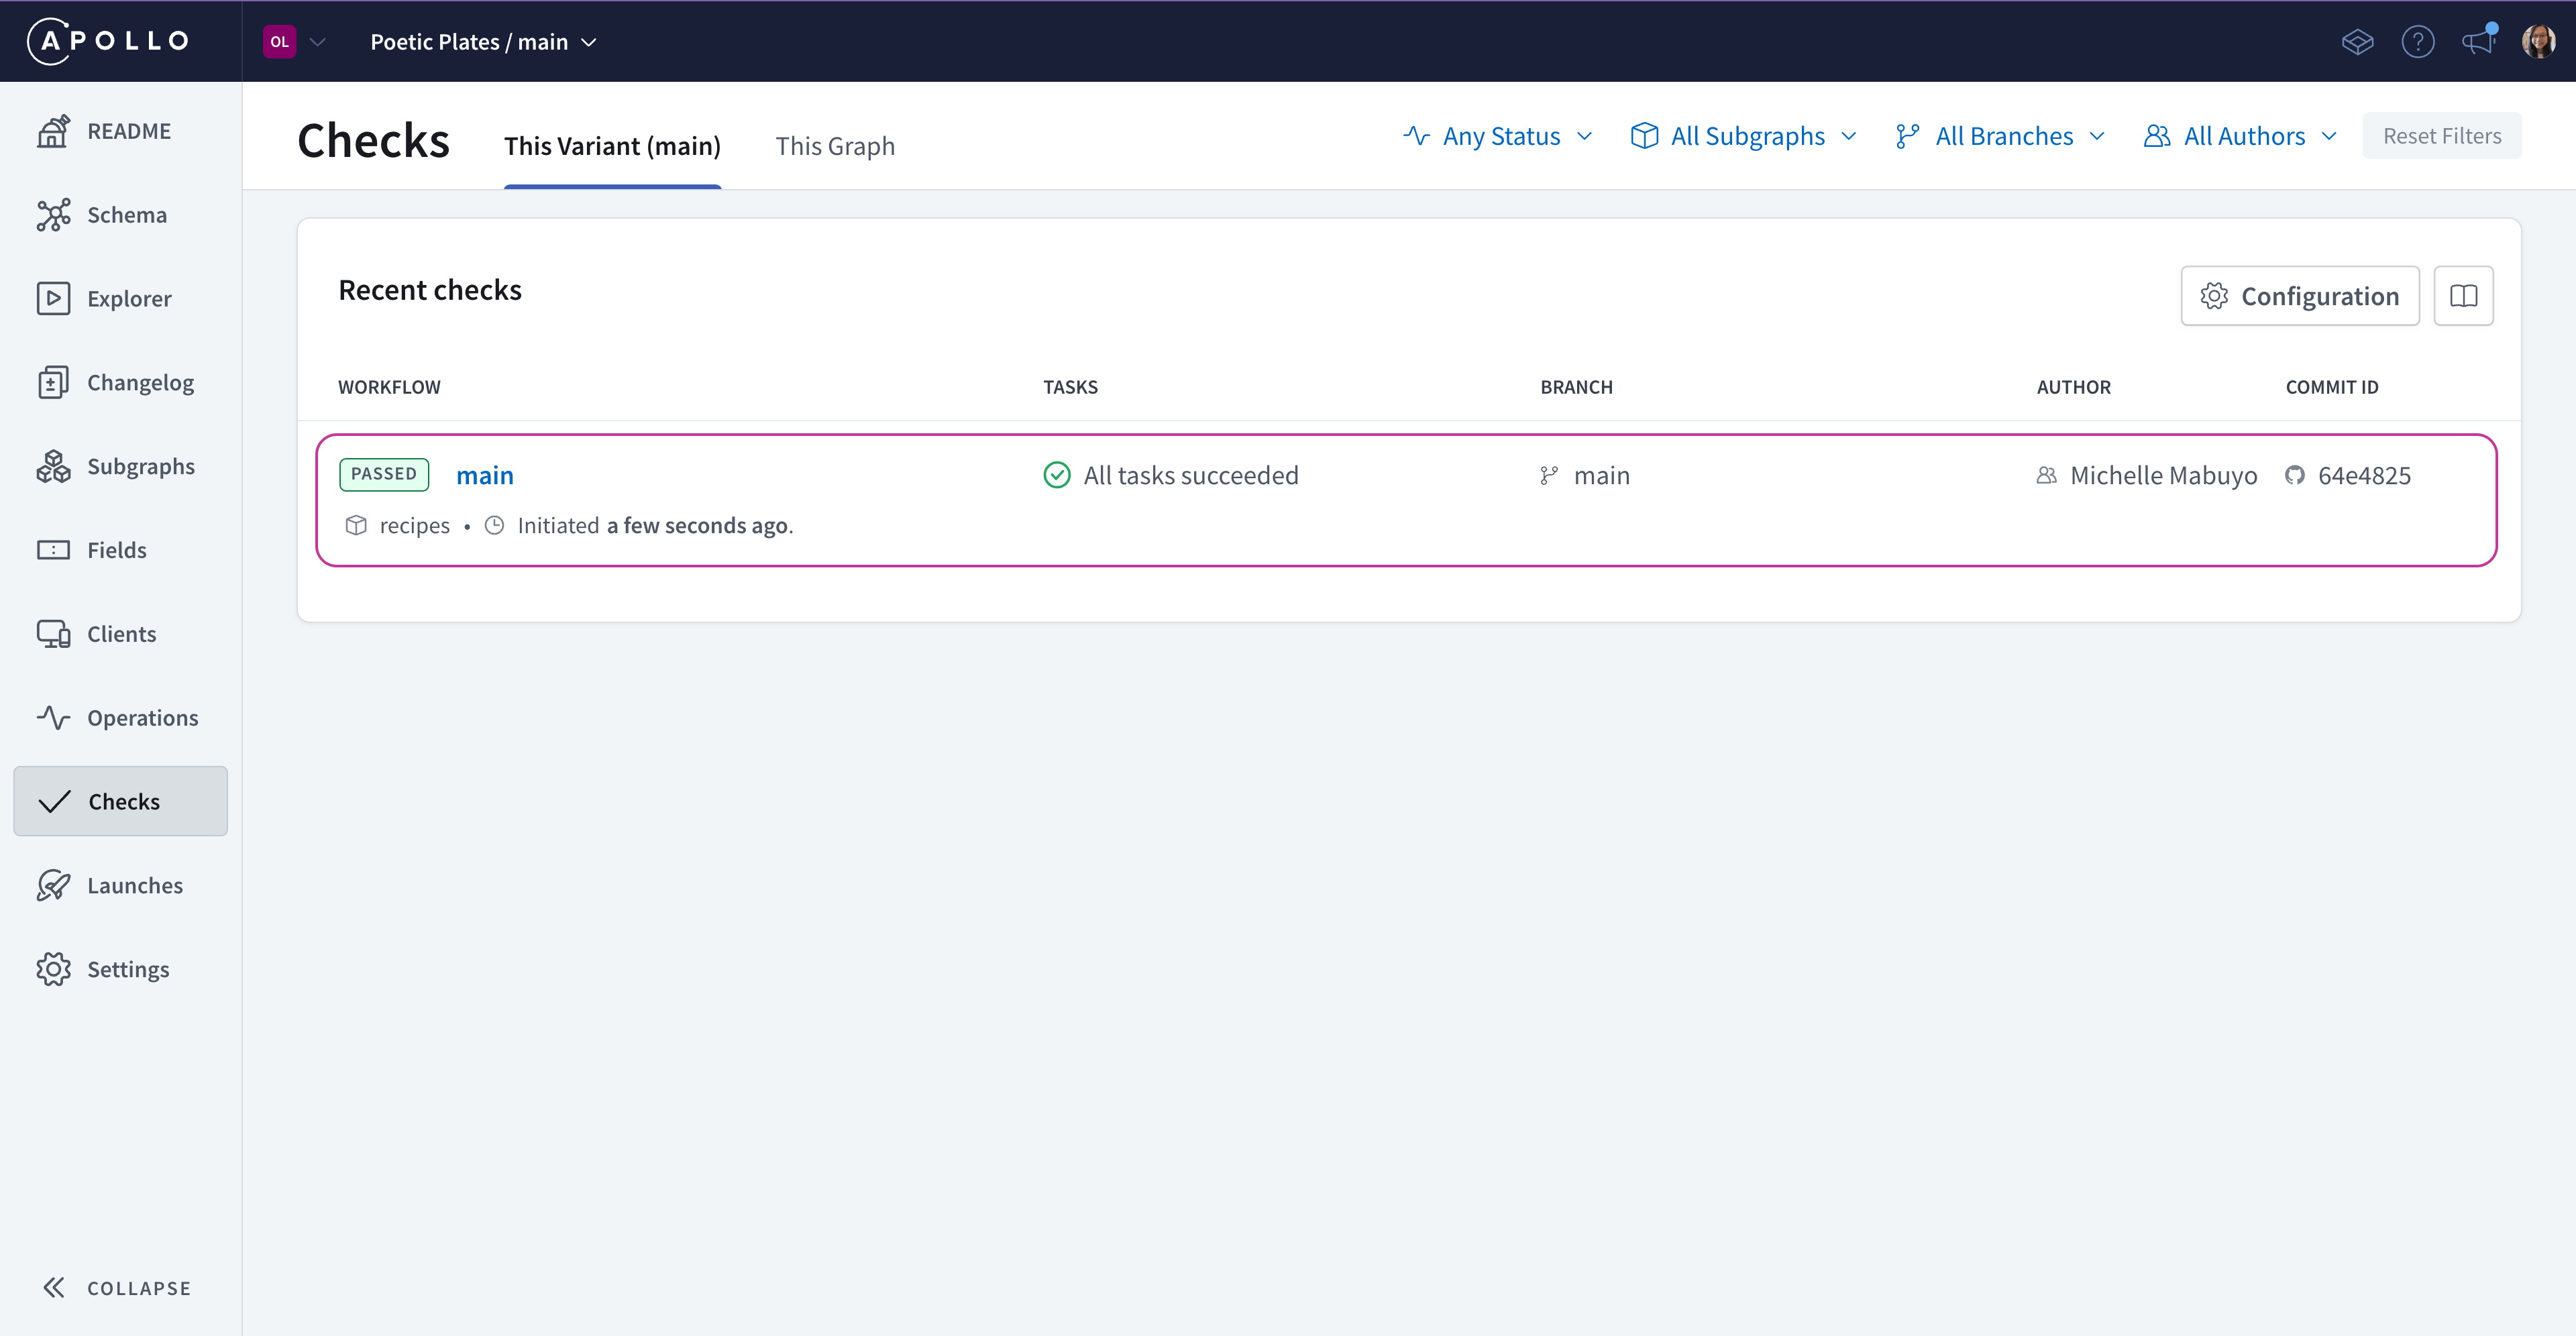This screenshot has width=2576, height=1336.
Task: Open the Schema page icon
Action: point(53,215)
